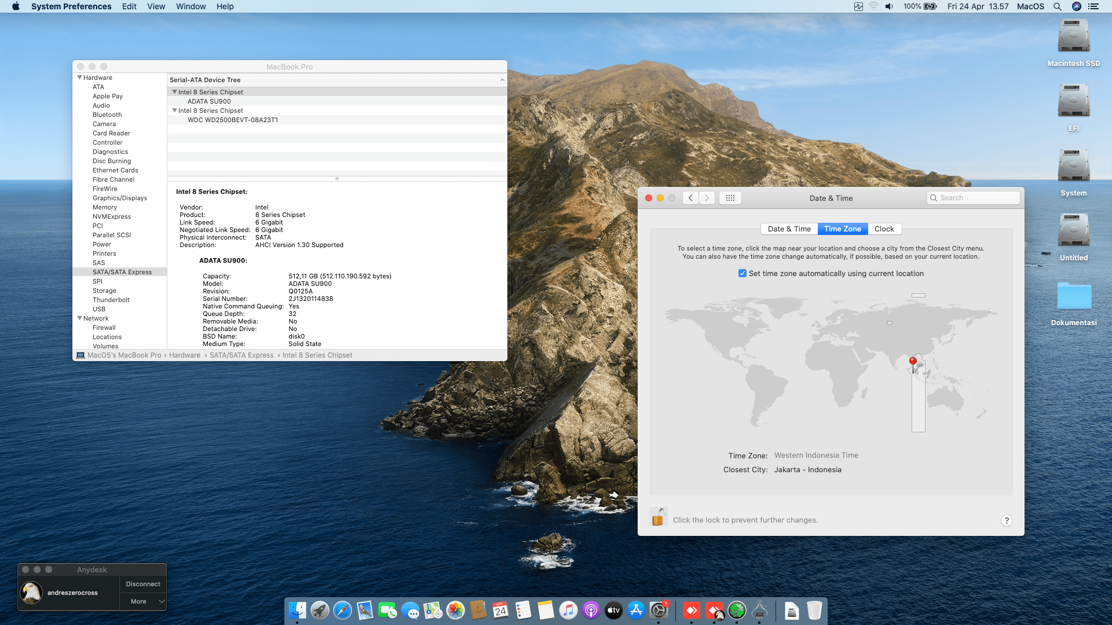Go back using the left chevron button

coord(690,198)
